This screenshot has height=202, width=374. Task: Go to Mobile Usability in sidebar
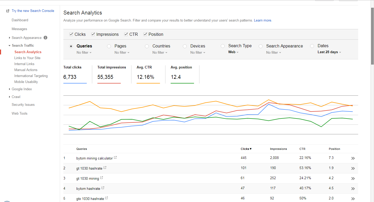(x=26, y=82)
